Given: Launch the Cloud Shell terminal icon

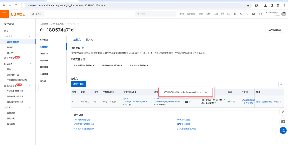Looking at the screenshot, I should pos(229,14).
